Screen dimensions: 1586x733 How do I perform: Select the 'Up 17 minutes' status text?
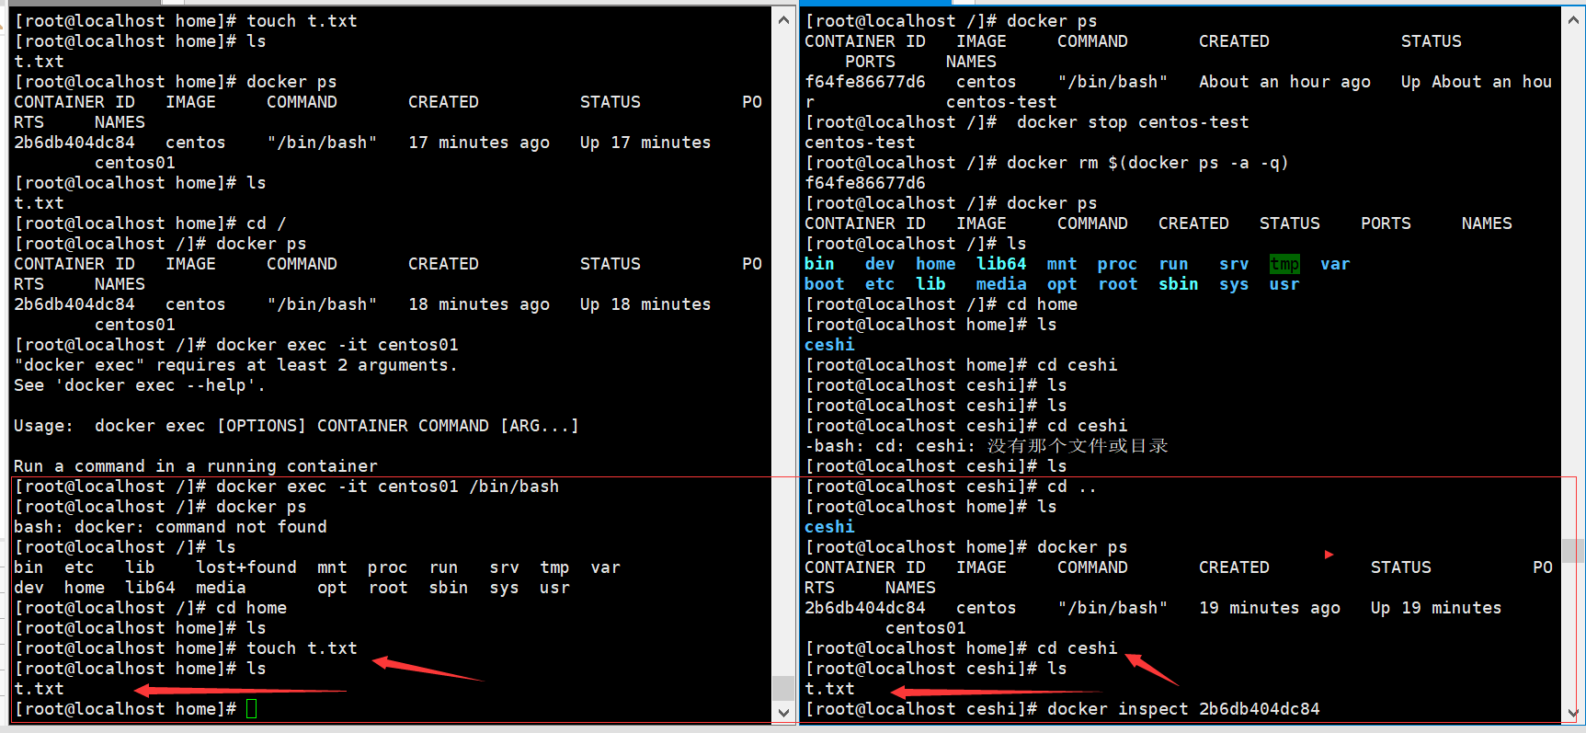click(x=645, y=143)
